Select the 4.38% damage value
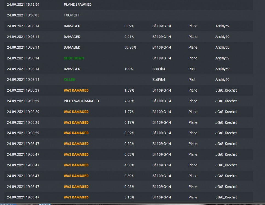 129,165
